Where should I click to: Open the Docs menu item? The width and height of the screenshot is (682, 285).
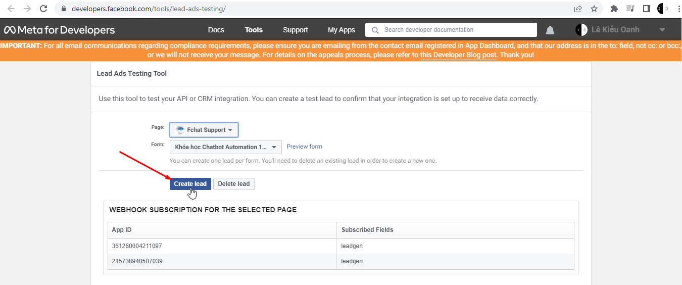pyautogui.click(x=216, y=30)
